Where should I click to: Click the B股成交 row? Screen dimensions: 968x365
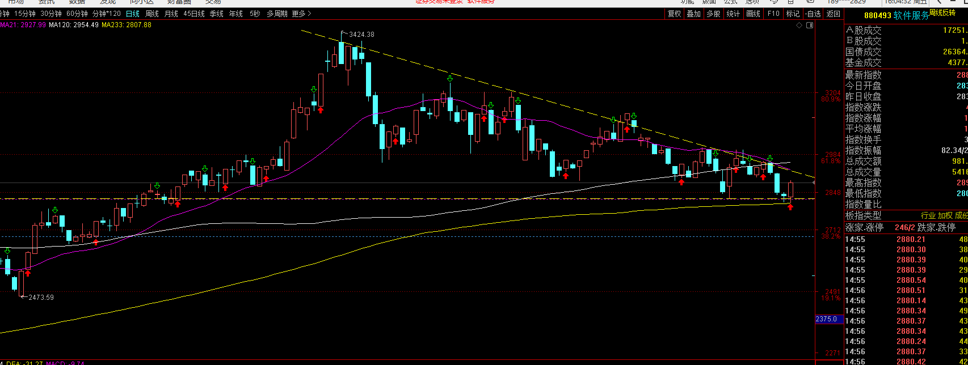(x=906, y=41)
